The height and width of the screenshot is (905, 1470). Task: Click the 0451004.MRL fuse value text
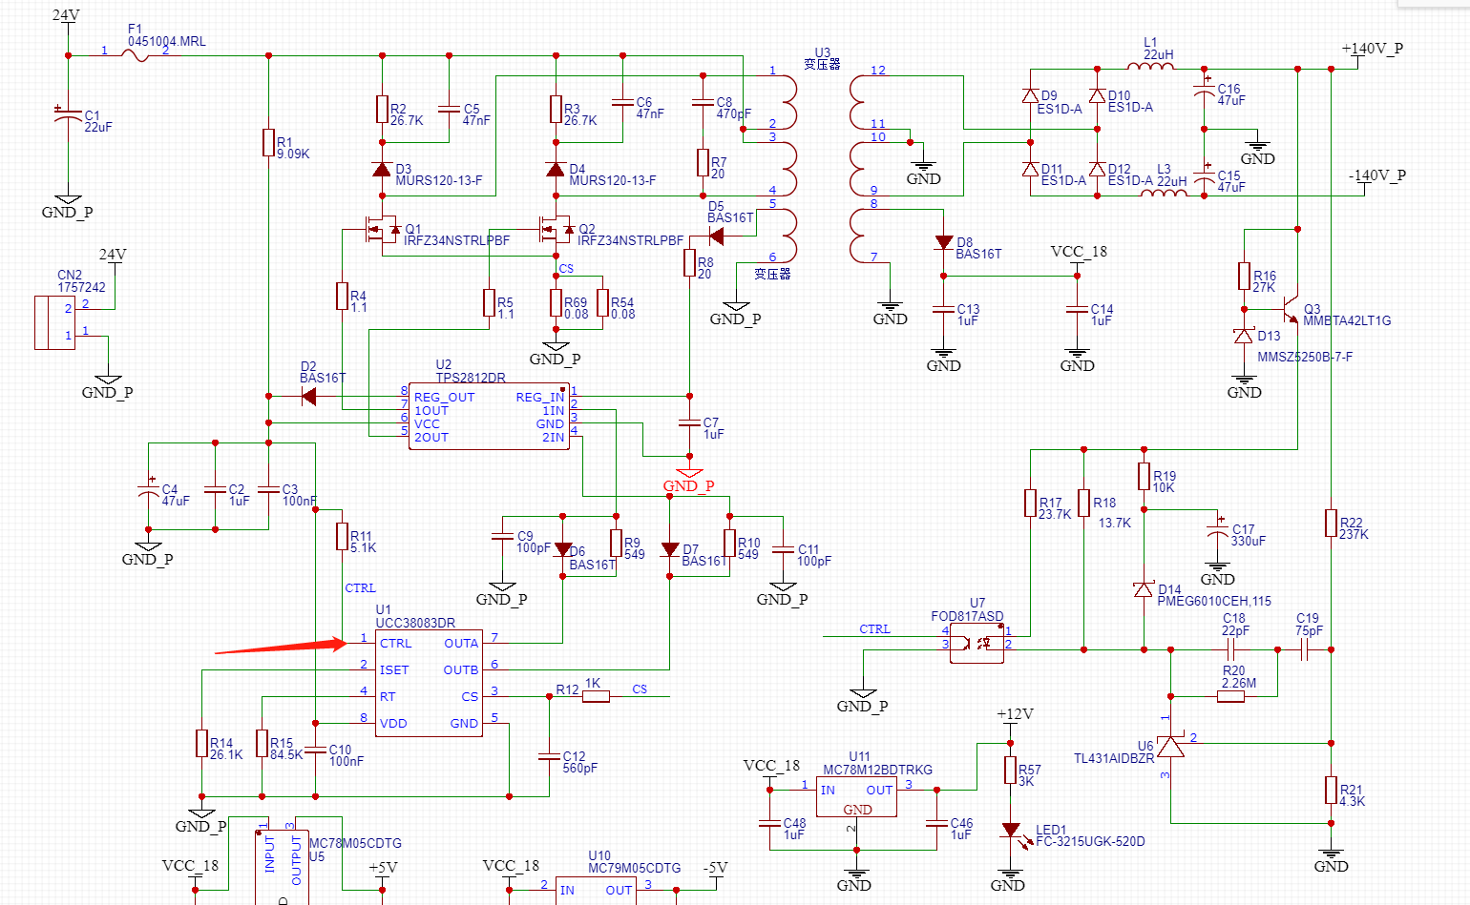tap(167, 42)
